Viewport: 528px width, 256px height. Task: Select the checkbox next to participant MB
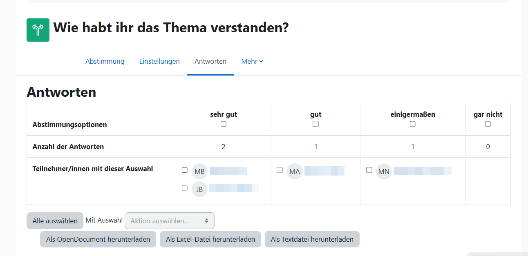tap(185, 170)
